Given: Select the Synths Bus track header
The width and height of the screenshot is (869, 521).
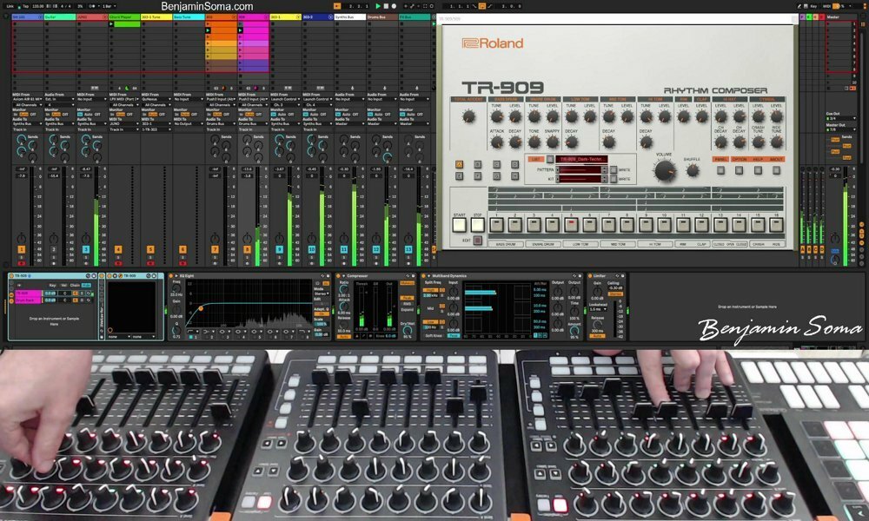Looking at the screenshot, I should pos(349,17).
